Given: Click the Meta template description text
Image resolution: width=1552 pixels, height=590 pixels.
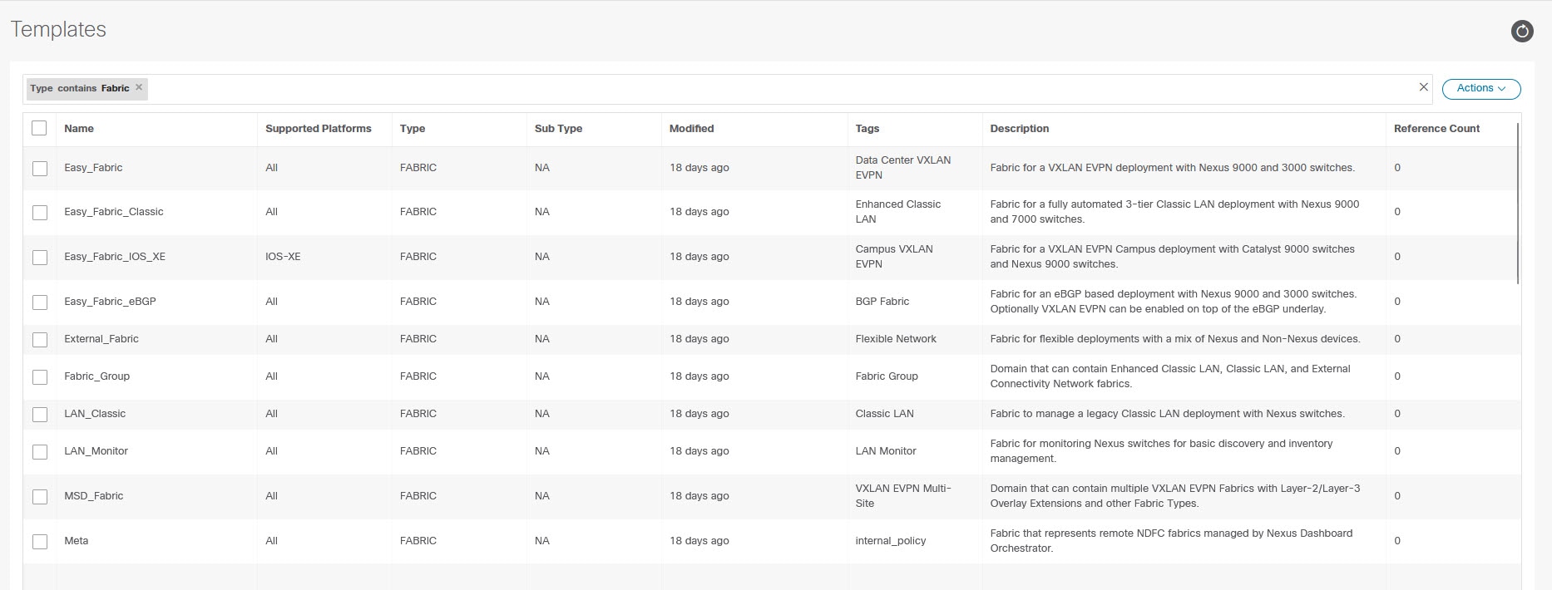Looking at the screenshot, I should (1171, 541).
